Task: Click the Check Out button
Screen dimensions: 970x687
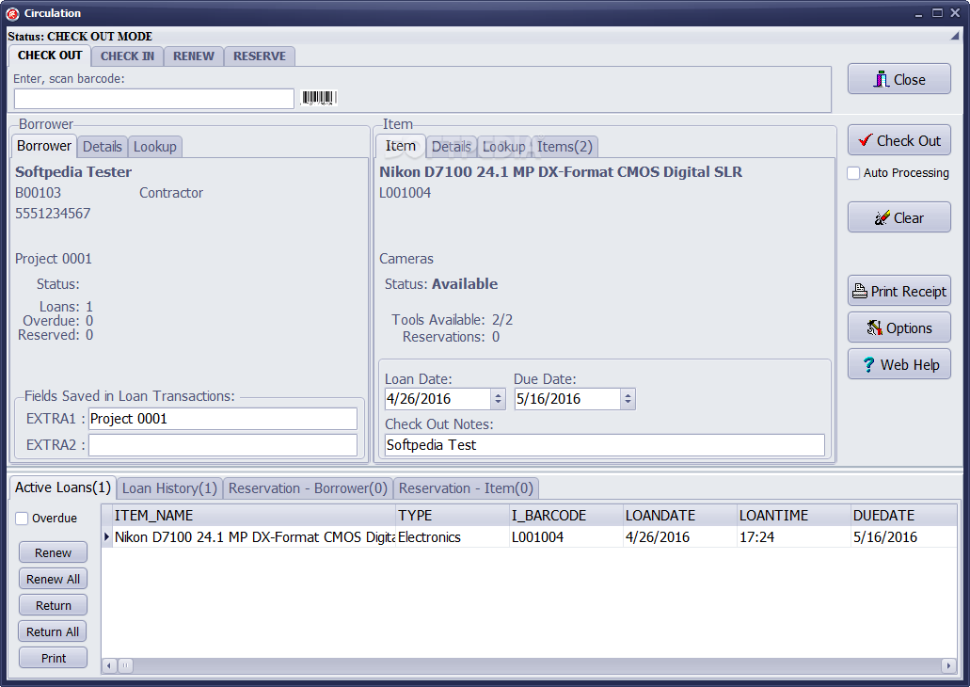Action: click(898, 140)
